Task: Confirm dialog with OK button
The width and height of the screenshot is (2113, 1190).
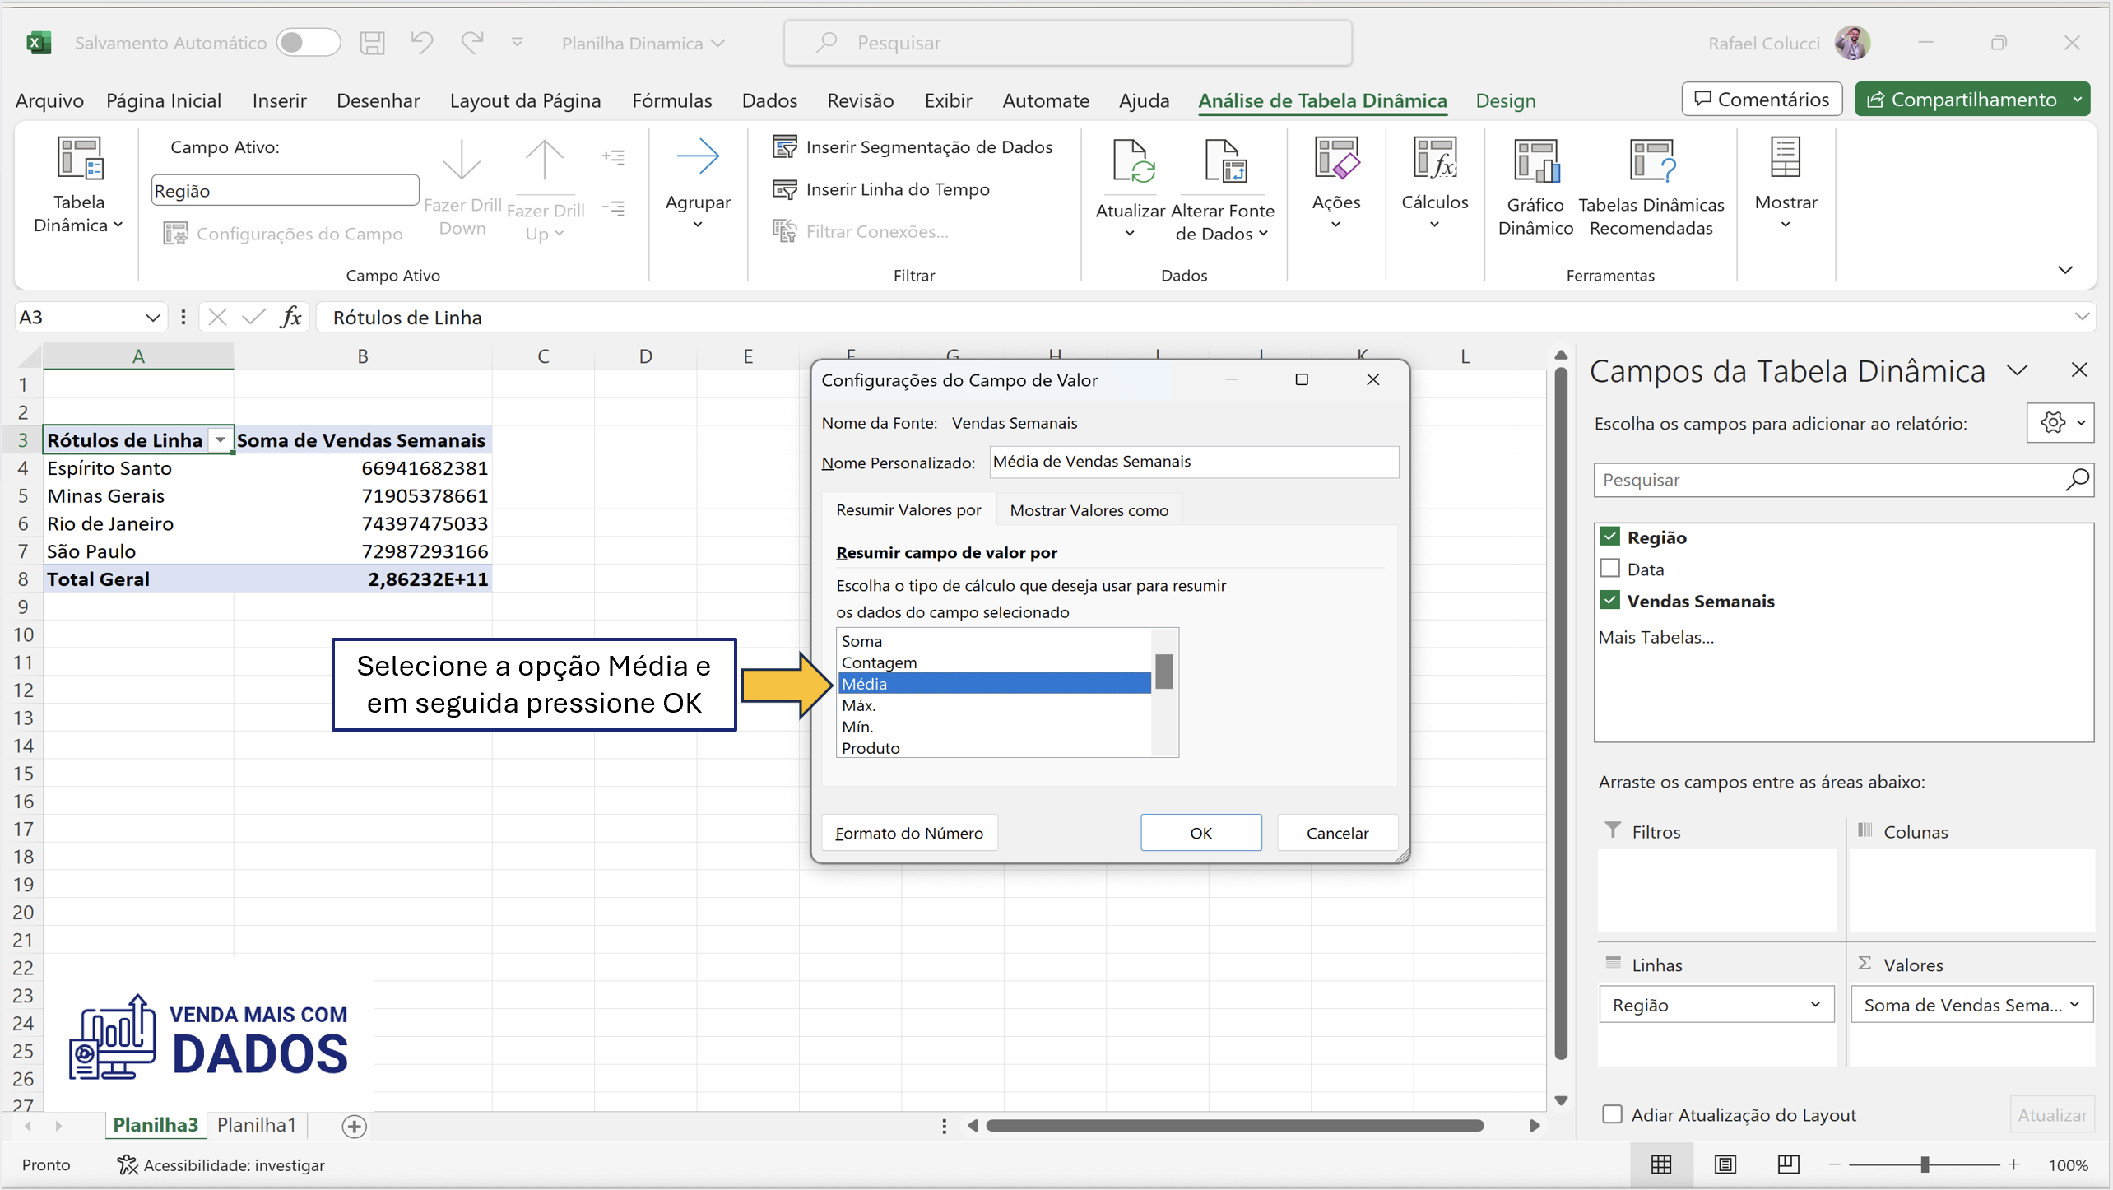Action: point(1200,832)
